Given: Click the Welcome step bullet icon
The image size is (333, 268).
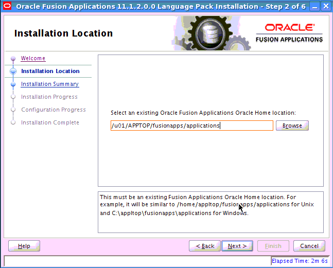Looking at the screenshot, I should 13,58.
